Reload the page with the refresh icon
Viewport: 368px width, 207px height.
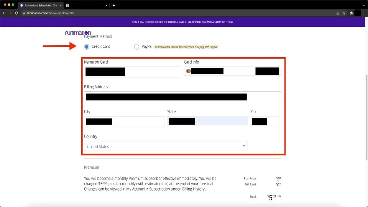click(x=16, y=13)
